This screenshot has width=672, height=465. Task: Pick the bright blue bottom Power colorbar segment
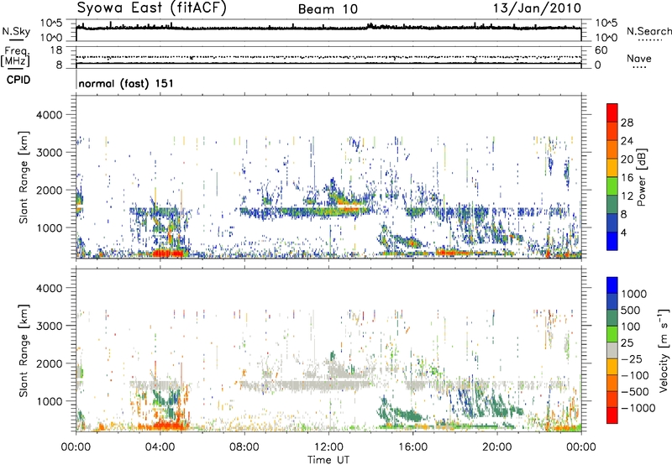tap(612, 242)
